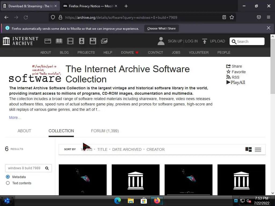275x206 pixels.
Task: Dismiss the Firefox data notification bar
Action: (269, 28)
